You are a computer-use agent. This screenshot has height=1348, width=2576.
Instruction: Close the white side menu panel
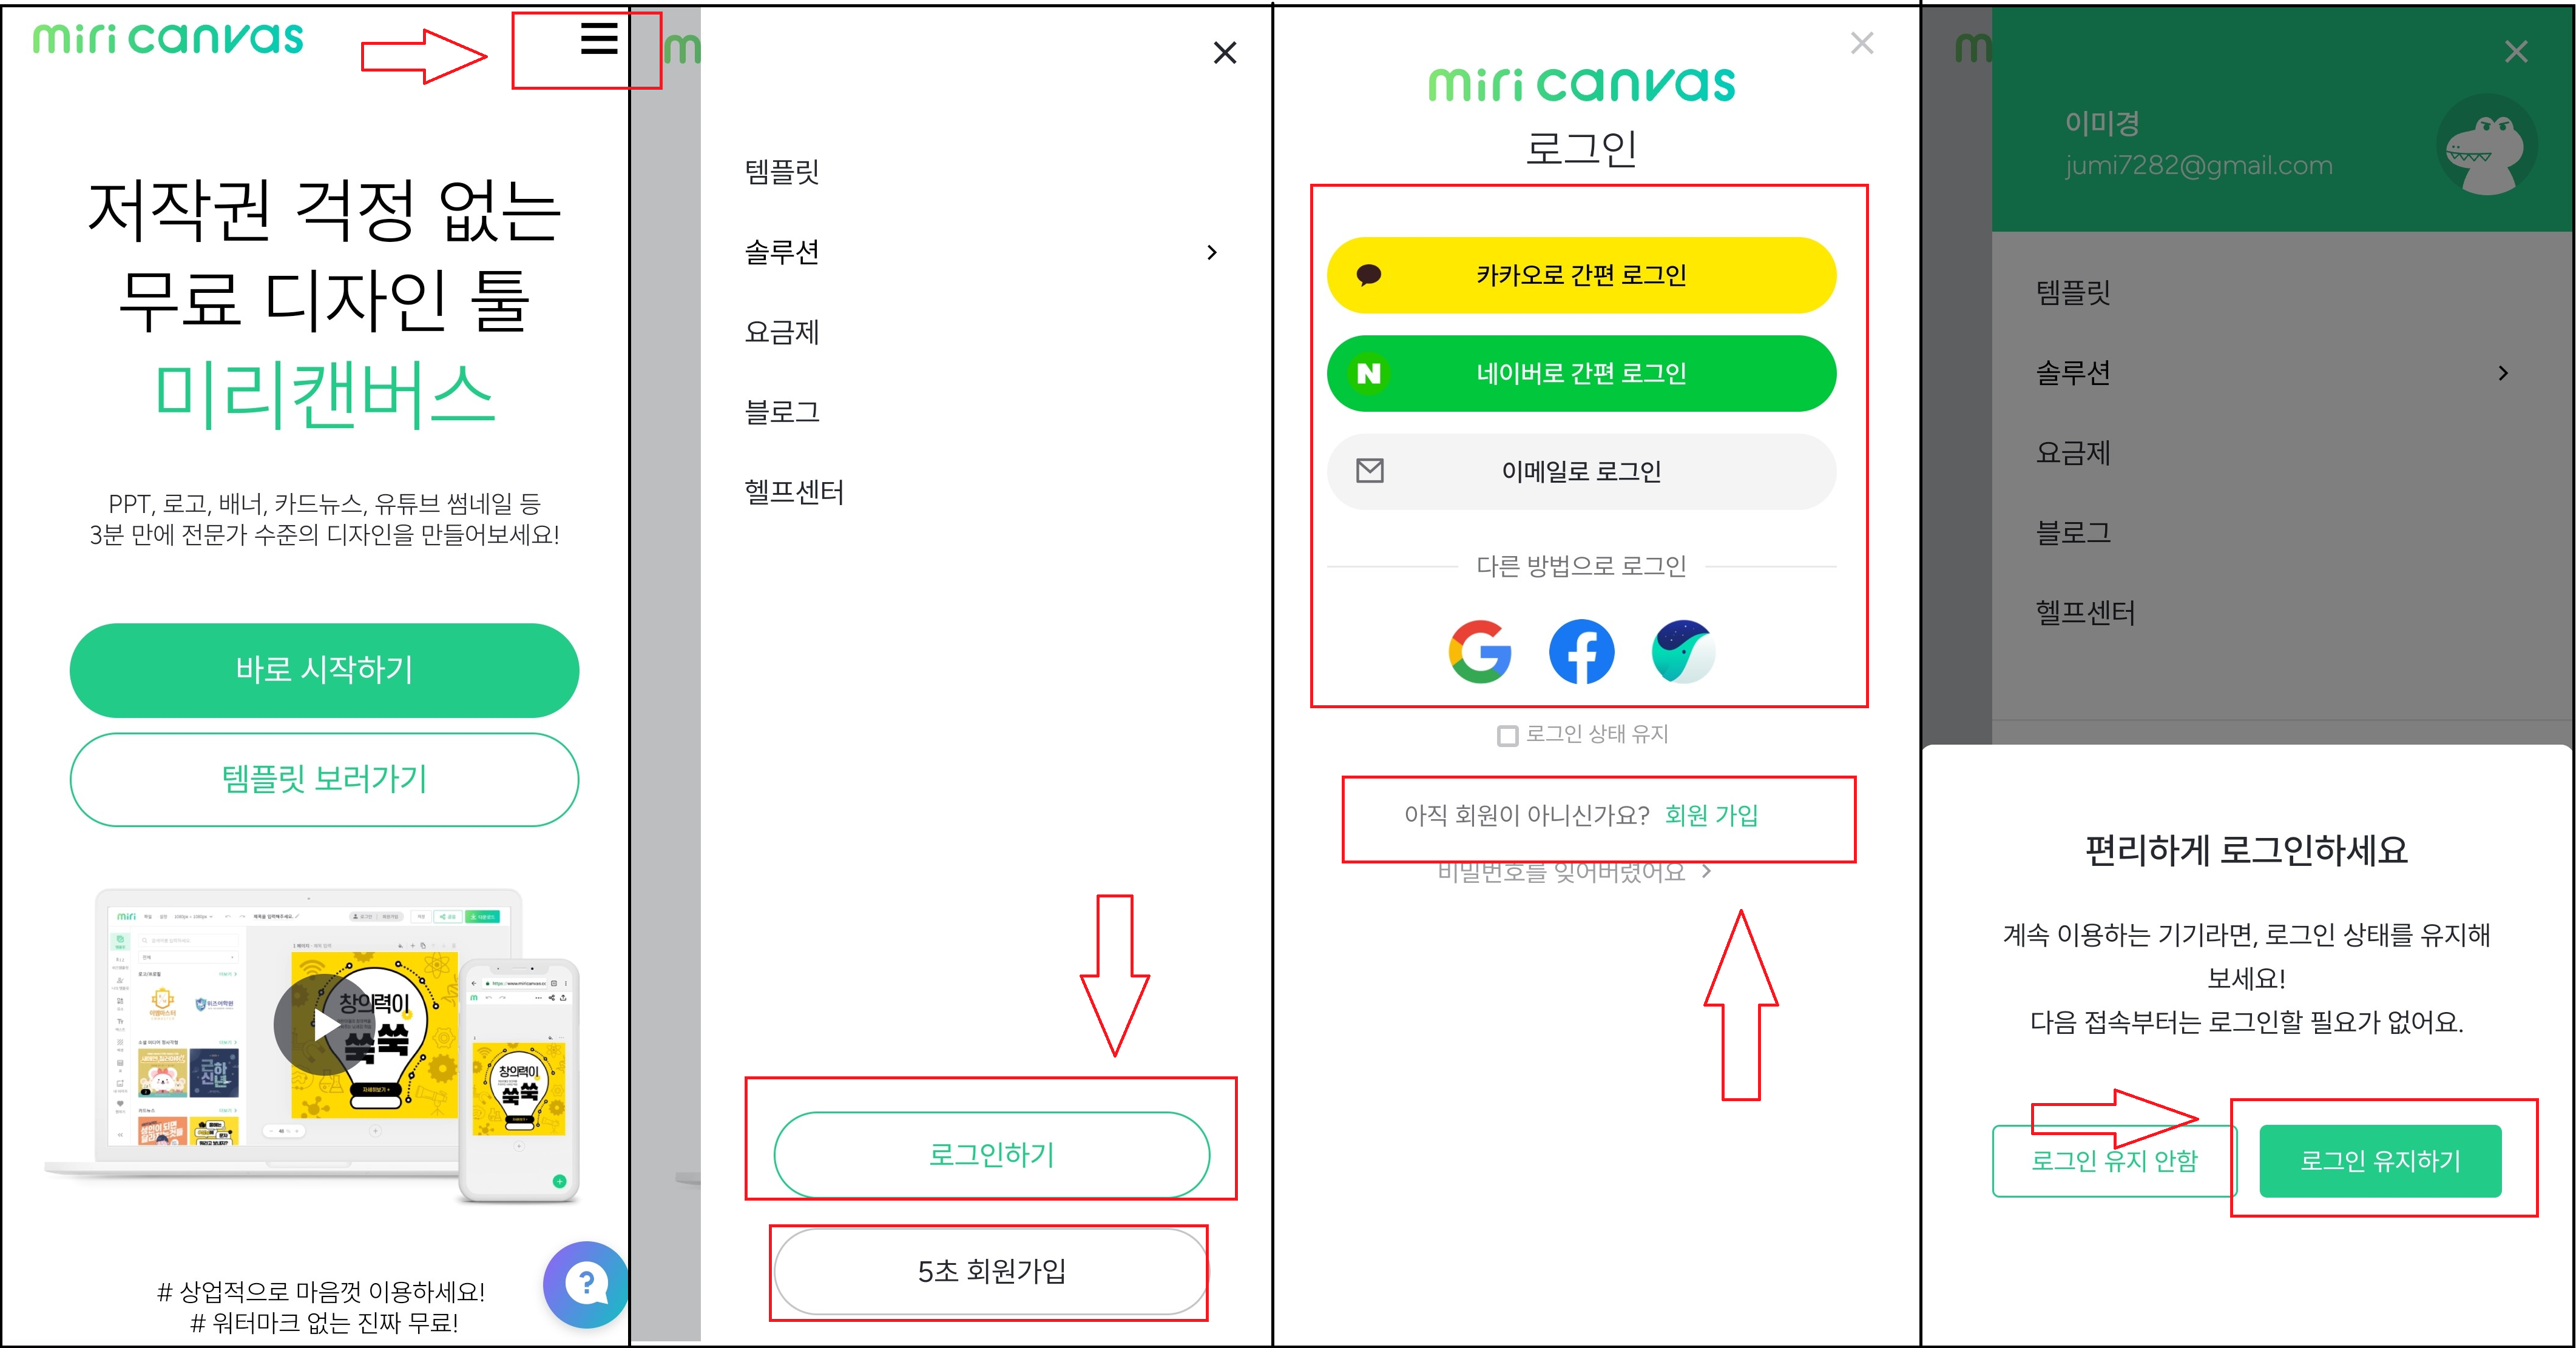click(1224, 53)
